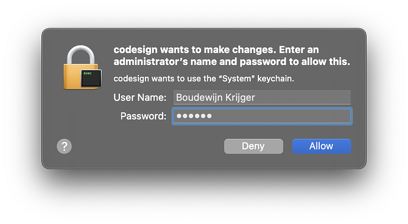Click the words "Enter an" in the heading
Screen dimensions: 408x224
click(299, 50)
